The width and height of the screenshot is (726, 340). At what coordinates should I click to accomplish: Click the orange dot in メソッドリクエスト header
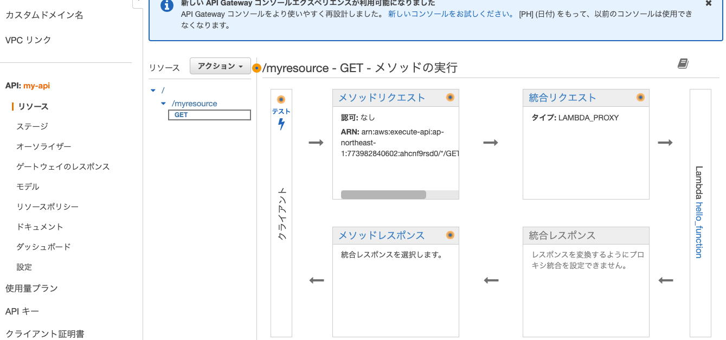pos(450,98)
